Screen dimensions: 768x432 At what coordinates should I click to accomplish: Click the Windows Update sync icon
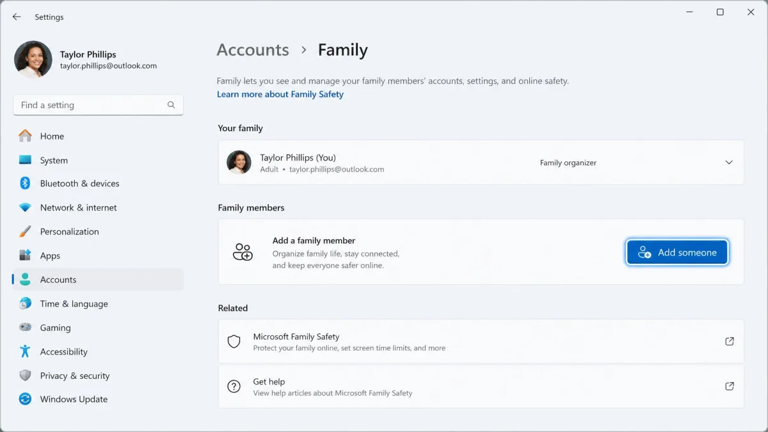(25, 399)
